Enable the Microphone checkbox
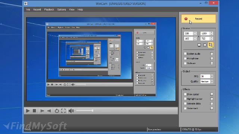Image resolution: width=239 pixels, height=134 pixels. (185, 58)
